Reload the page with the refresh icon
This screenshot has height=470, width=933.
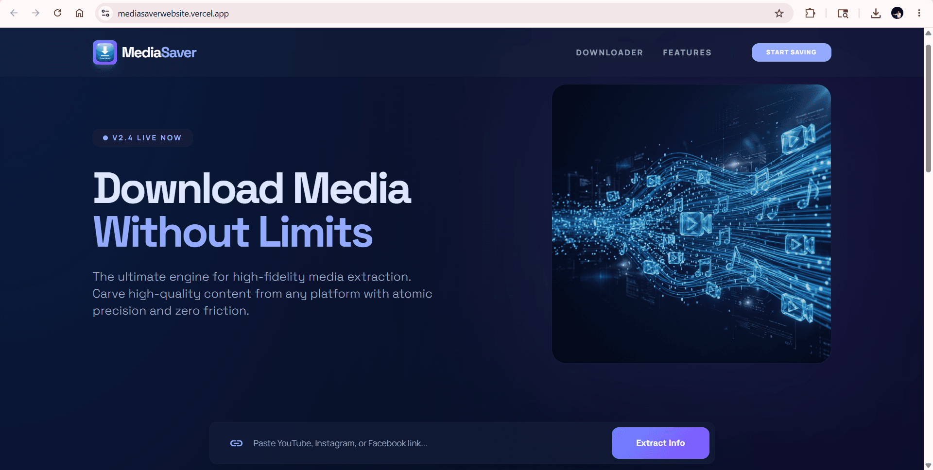(57, 13)
